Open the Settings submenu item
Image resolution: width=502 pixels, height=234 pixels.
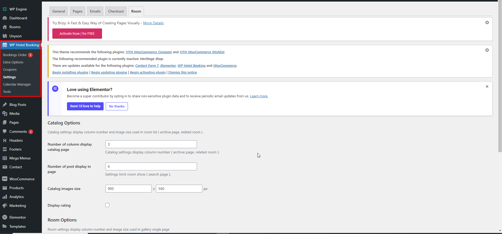tap(9, 77)
